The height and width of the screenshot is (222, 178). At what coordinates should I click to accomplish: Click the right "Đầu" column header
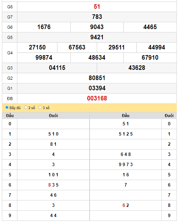coord(125,116)
